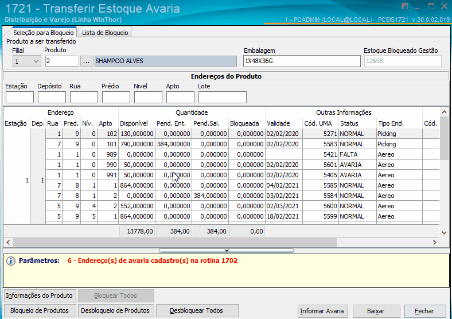
Task: Click the Prédio filter input field
Action: point(116,97)
